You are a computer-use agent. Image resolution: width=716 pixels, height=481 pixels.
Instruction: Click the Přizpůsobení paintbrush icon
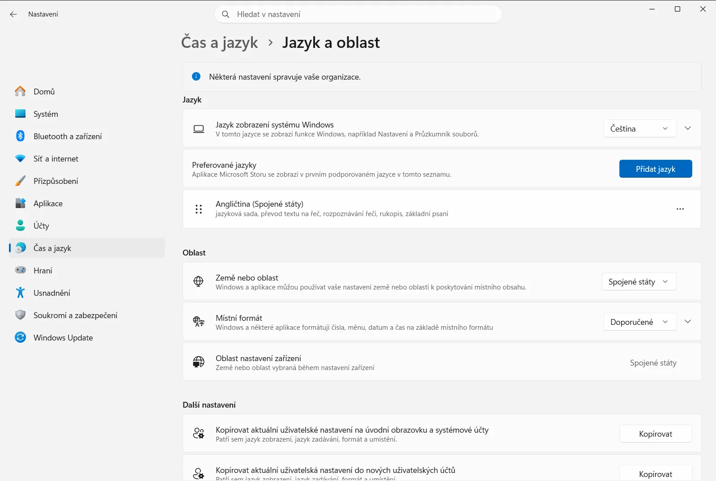click(20, 181)
